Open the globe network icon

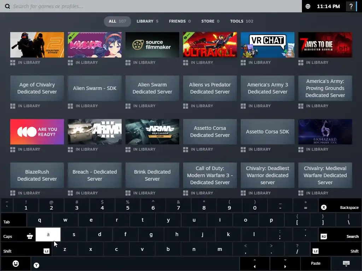click(x=308, y=6)
